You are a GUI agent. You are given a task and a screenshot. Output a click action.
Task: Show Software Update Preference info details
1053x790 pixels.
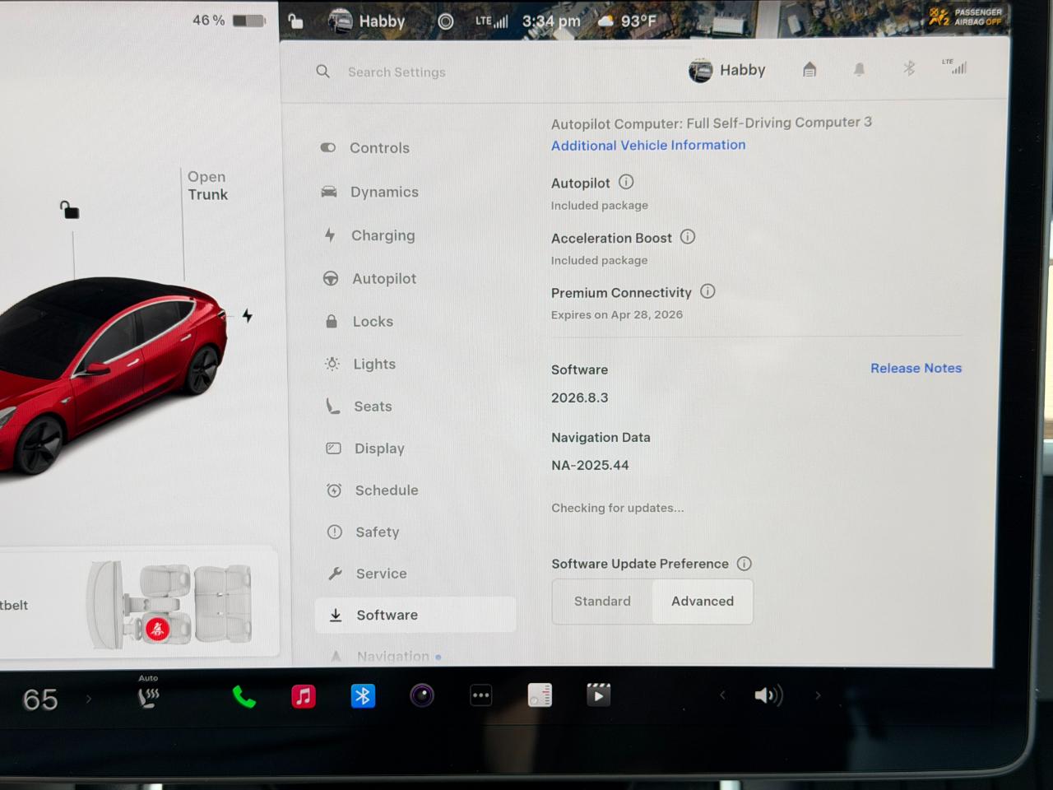[x=745, y=564]
